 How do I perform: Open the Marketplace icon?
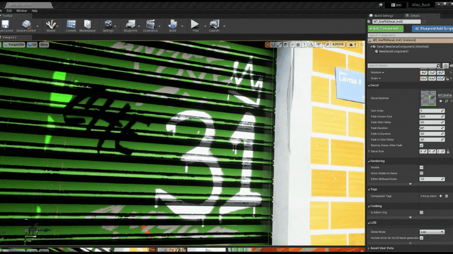click(x=87, y=25)
